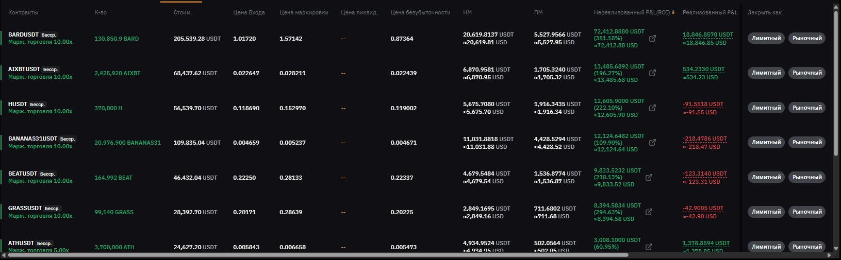
Task: Close the BARDUSDT position with Лимитный
Action: point(766,38)
